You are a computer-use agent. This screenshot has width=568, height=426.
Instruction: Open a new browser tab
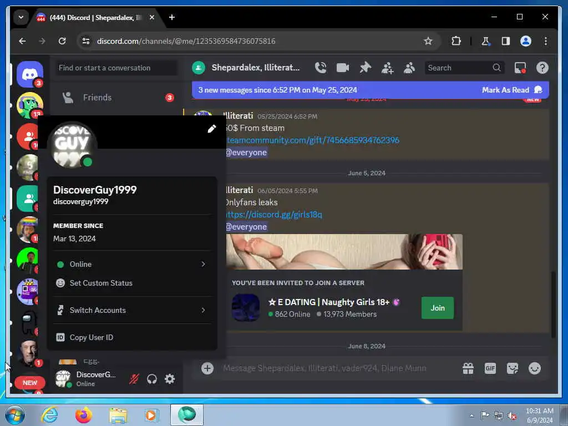click(x=172, y=17)
